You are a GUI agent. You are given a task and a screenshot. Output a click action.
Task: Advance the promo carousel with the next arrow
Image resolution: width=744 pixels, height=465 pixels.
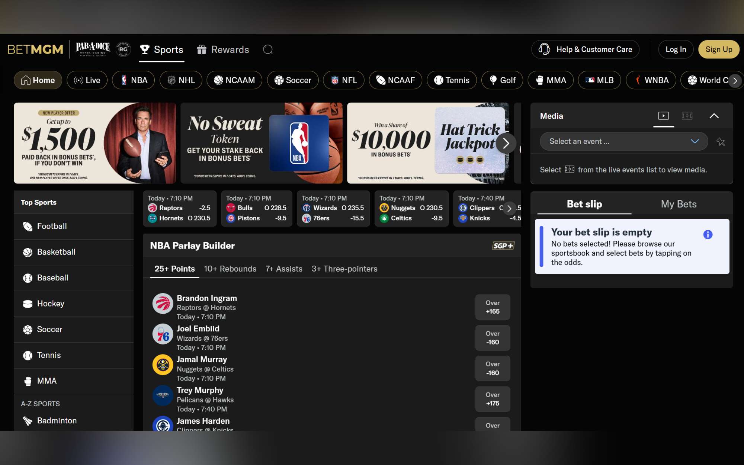point(506,143)
